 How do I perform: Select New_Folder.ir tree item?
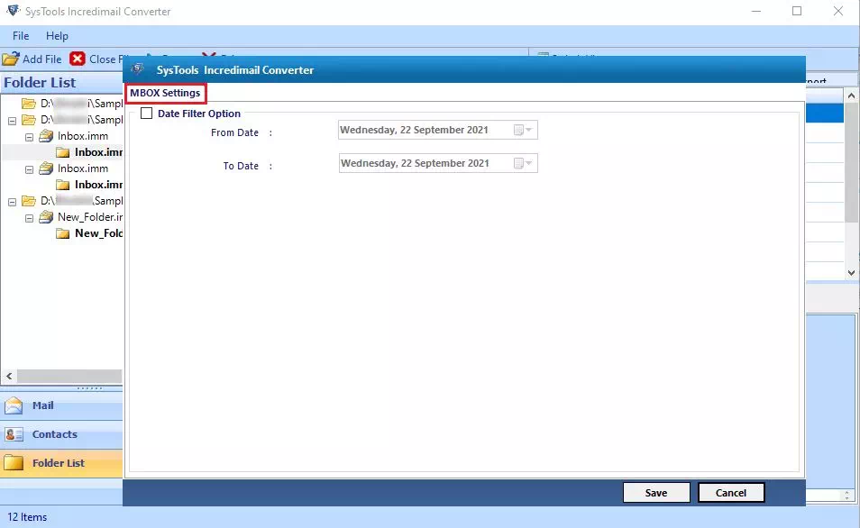[90, 217]
